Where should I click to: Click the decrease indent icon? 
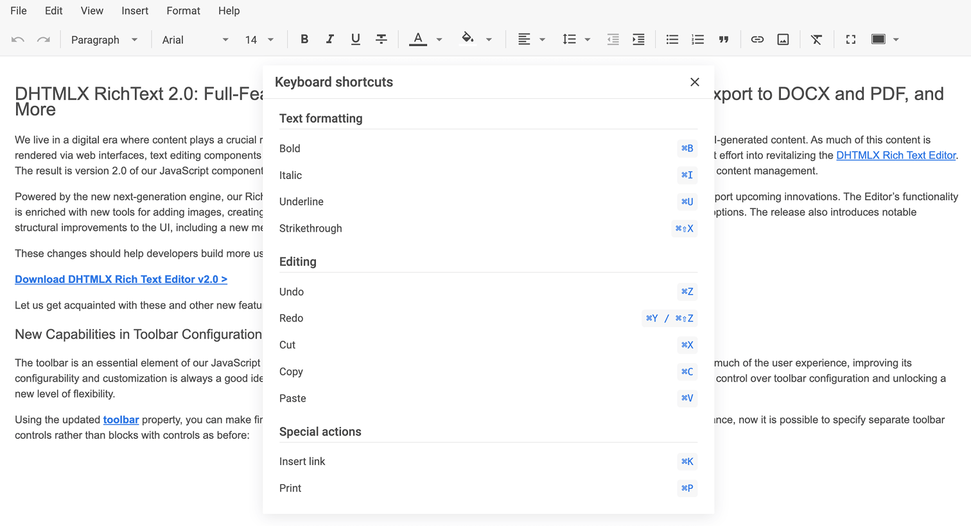tap(613, 39)
